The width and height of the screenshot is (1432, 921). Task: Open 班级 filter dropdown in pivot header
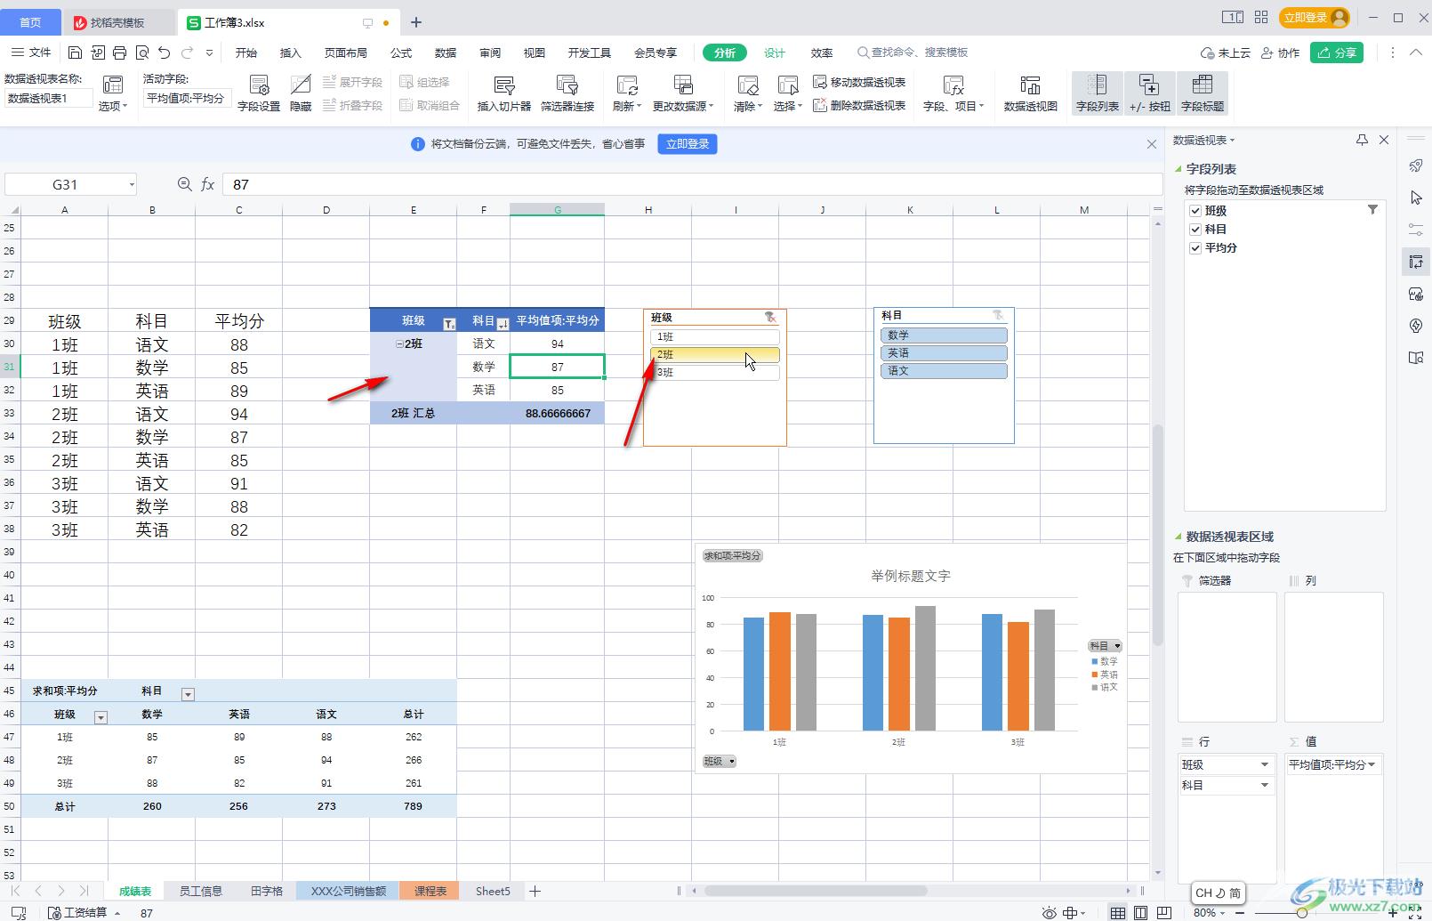(449, 323)
